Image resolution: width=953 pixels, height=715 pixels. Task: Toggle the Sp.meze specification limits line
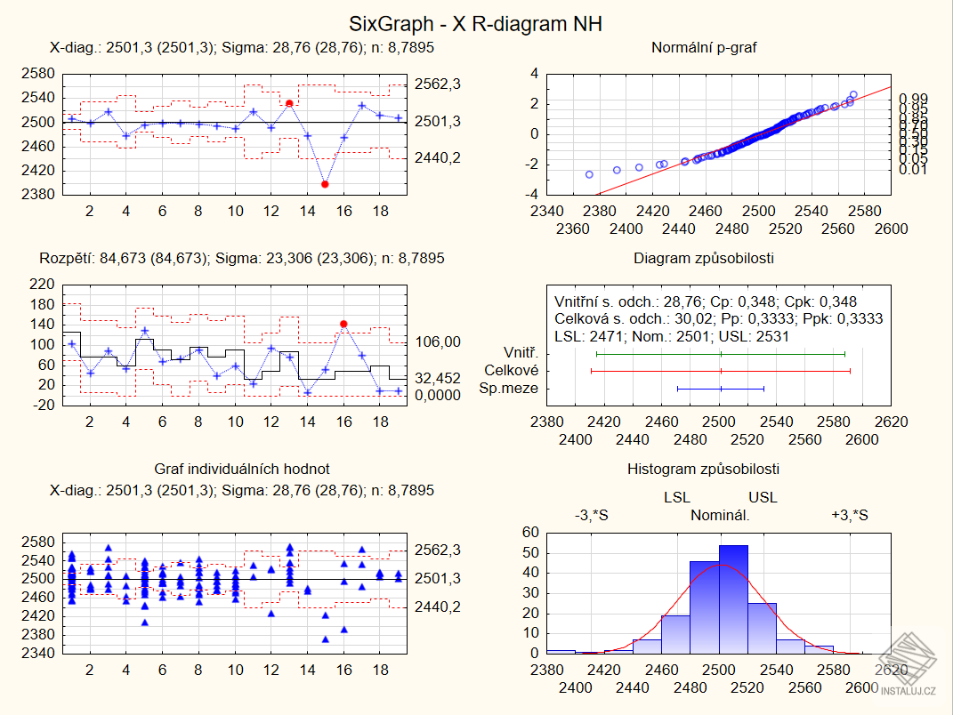(721, 389)
